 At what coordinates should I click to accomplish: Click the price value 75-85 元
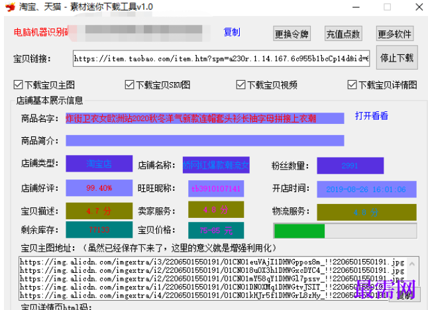(216, 231)
